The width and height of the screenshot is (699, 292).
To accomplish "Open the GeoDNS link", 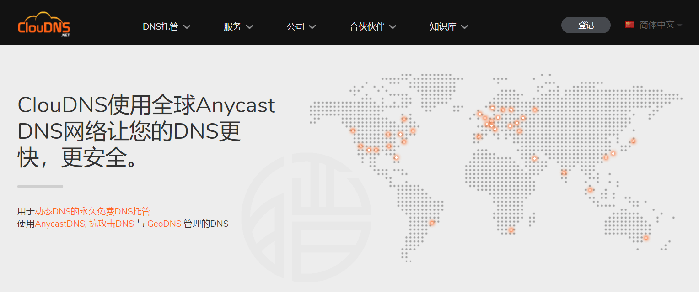I will coord(164,224).
